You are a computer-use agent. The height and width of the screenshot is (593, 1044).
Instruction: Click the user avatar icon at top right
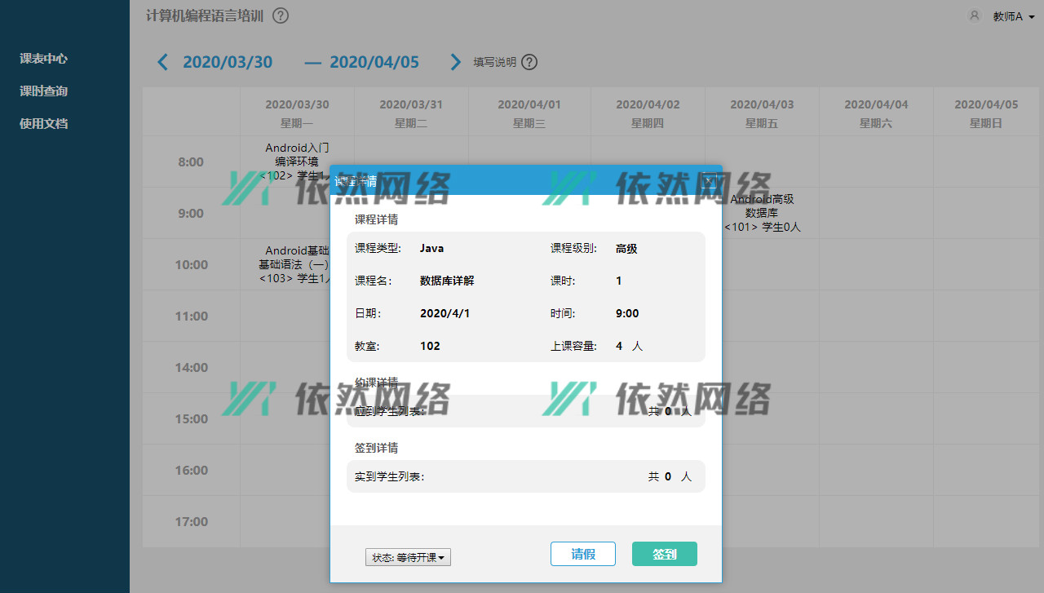(x=974, y=15)
